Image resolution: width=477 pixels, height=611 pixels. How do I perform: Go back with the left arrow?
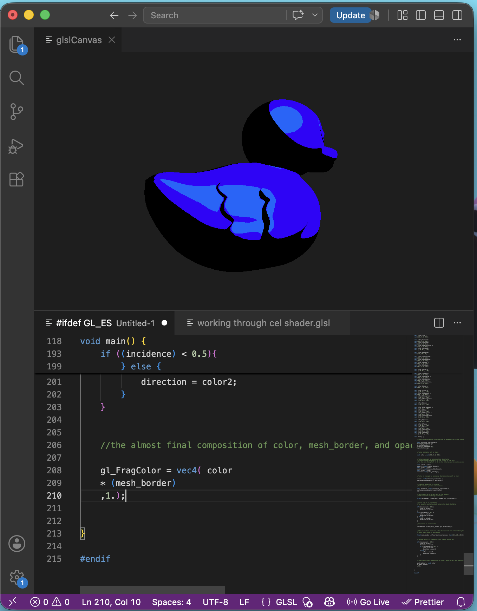(114, 15)
